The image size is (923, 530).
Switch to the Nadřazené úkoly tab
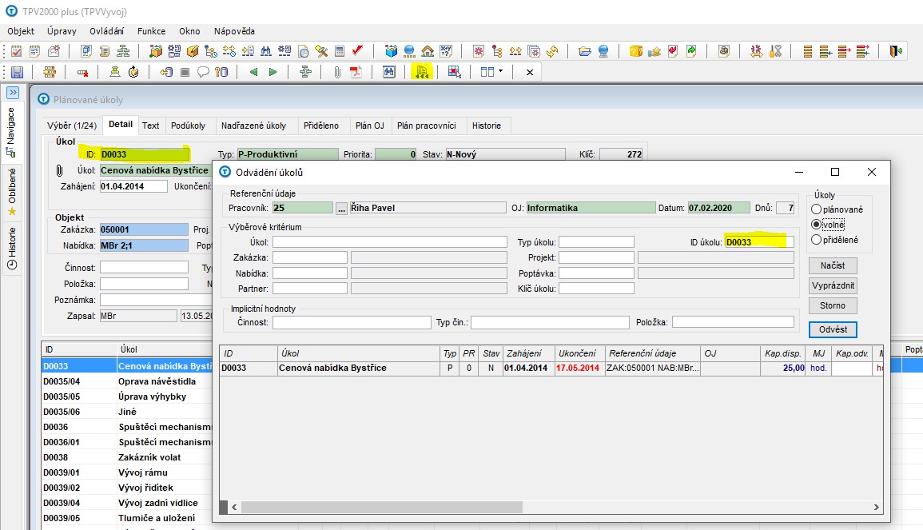point(253,126)
